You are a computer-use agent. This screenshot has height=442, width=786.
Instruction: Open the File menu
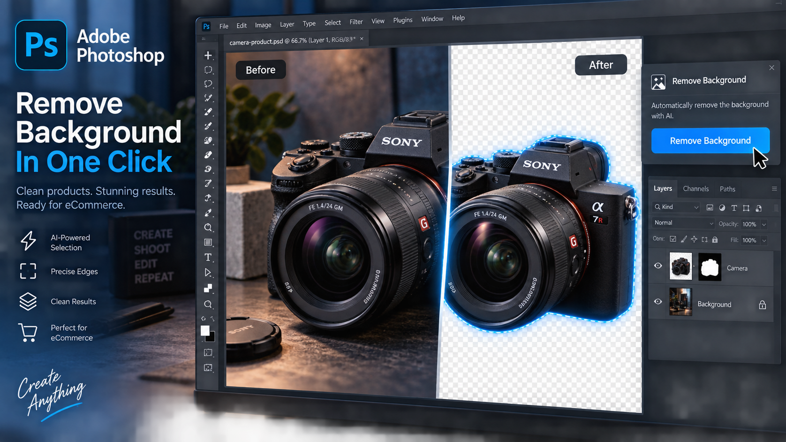coord(224,26)
